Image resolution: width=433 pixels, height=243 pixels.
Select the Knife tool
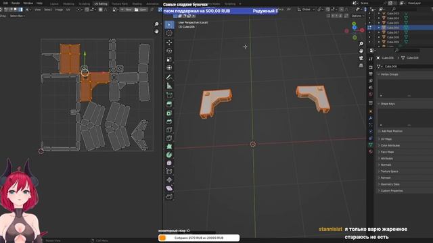(x=169, y=138)
